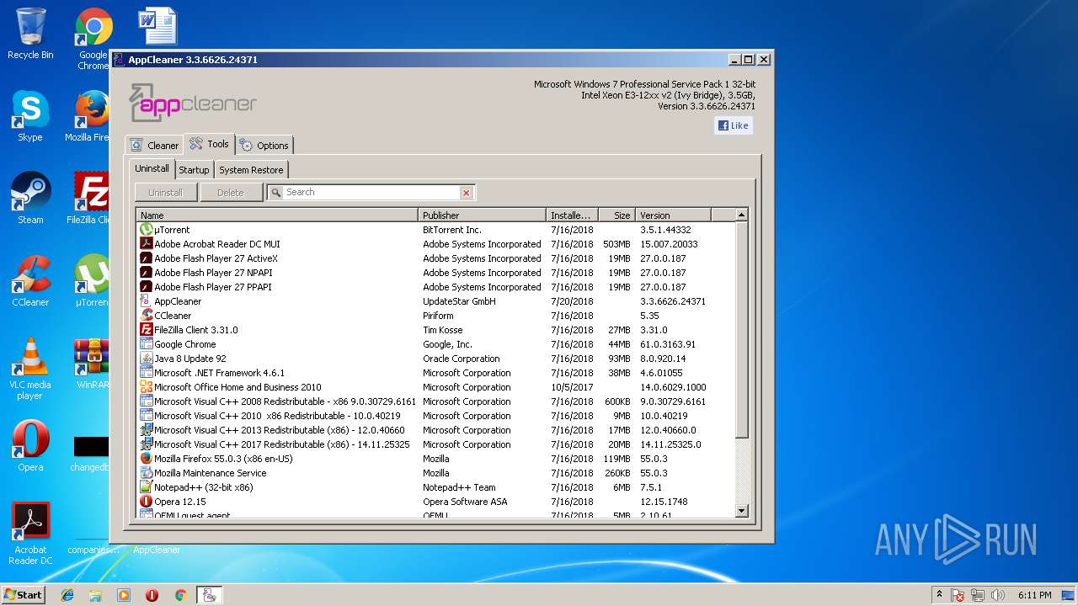Click the µTorrent icon in the program list

pos(147,230)
